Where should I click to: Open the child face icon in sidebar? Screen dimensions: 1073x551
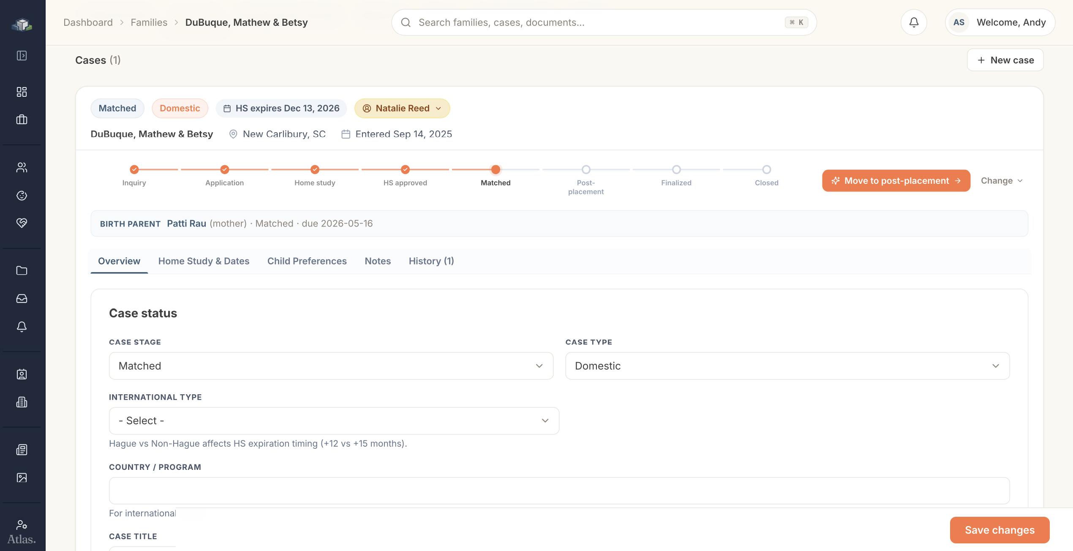tap(22, 195)
